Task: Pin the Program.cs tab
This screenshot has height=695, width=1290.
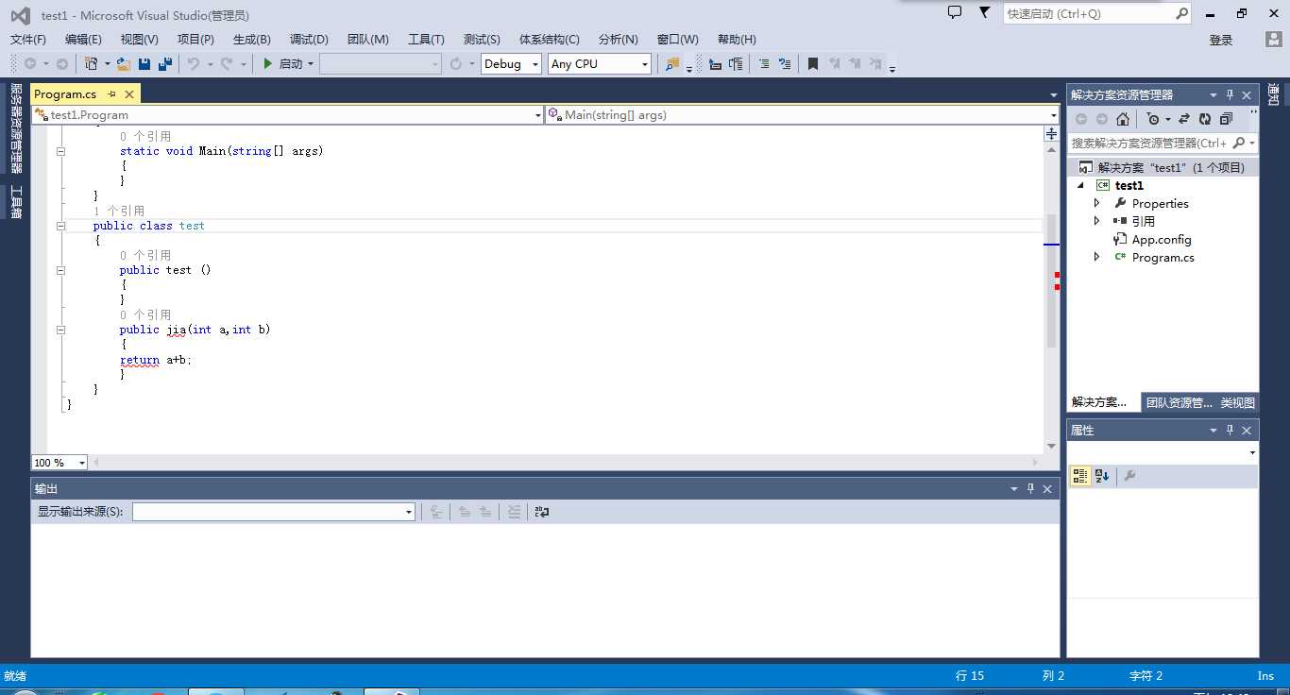Action: point(111,93)
